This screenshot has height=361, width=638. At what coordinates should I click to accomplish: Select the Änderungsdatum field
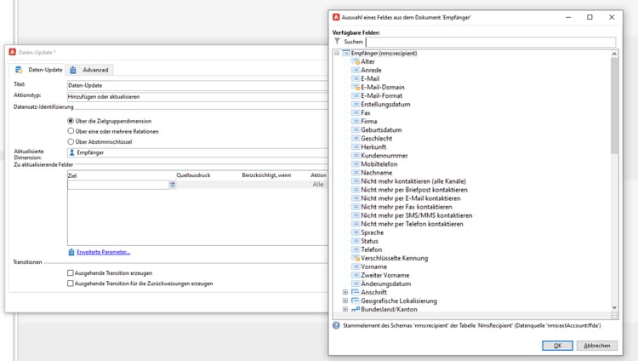coord(385,284)
